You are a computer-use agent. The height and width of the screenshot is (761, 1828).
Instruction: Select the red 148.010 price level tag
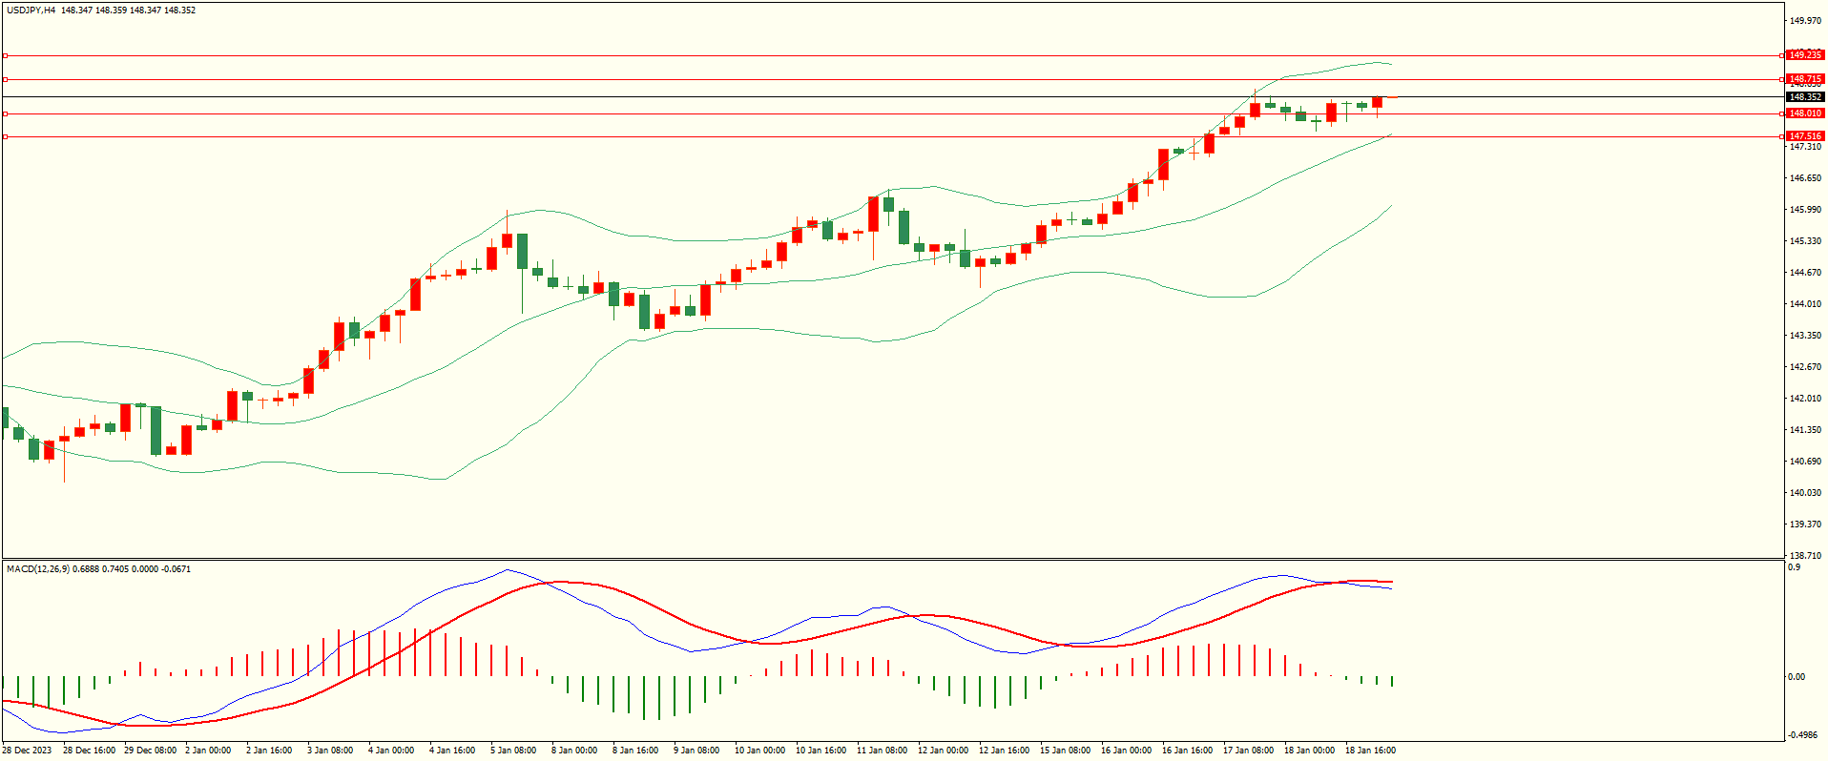[1805, 113]
